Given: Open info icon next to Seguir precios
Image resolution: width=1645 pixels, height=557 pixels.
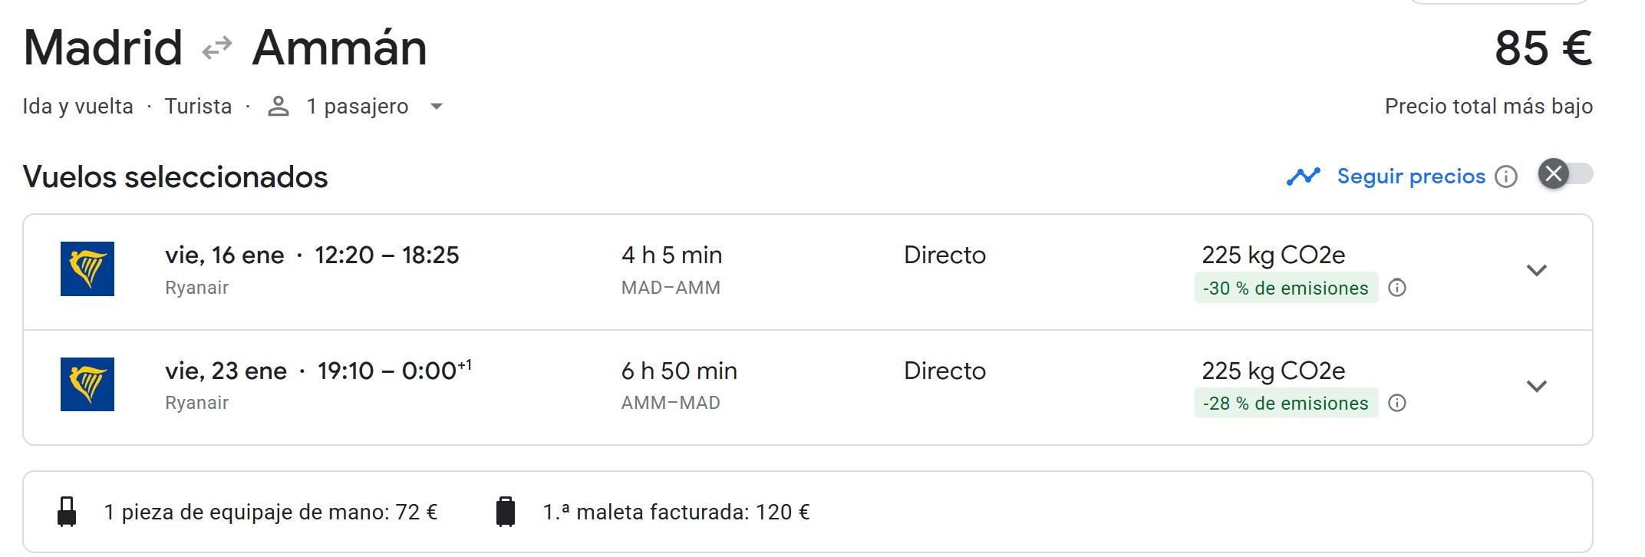Looking at the screenshot, I should (x=1506, y=177).
